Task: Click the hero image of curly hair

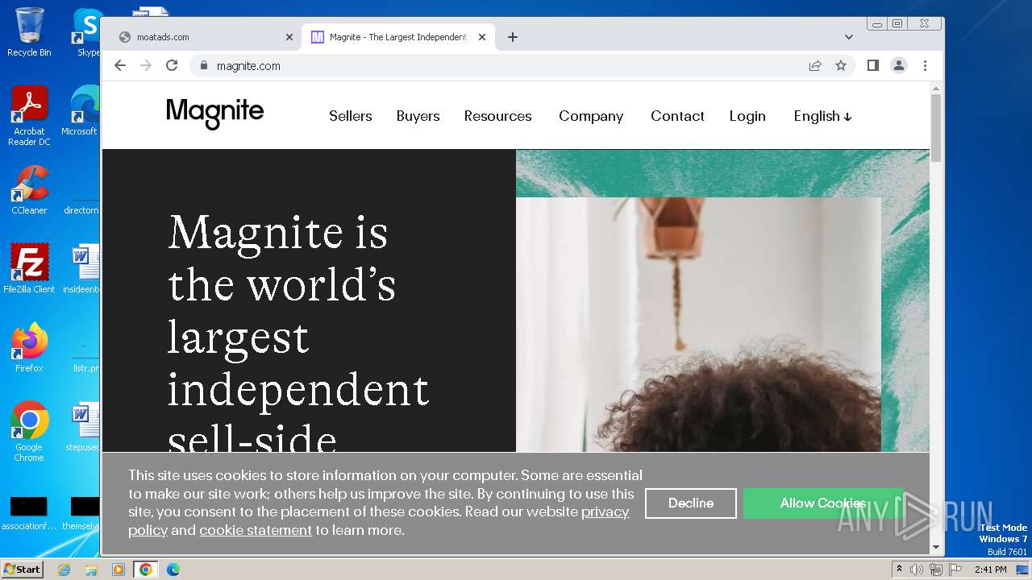Action: tap(698, 325)
